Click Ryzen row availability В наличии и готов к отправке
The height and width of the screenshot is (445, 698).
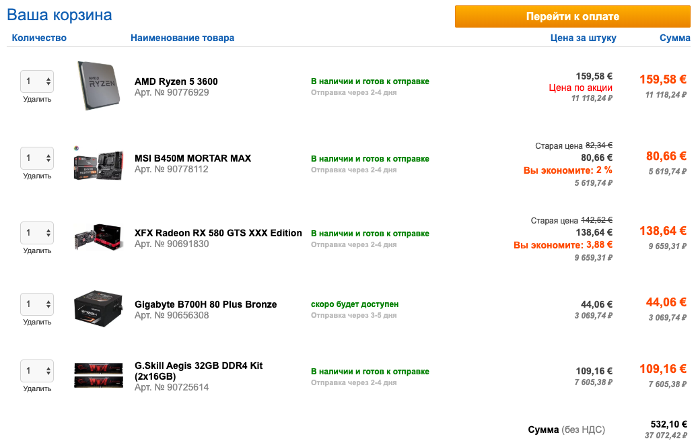[370, 81]
